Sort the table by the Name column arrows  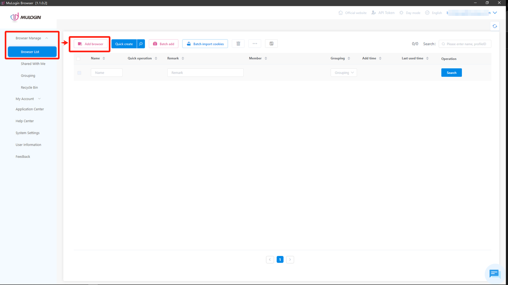(x=104, y=58)
